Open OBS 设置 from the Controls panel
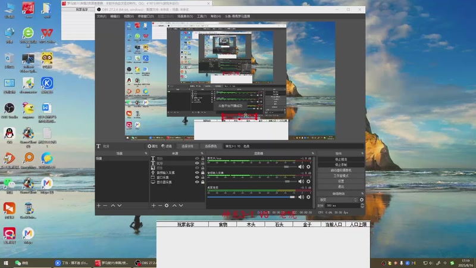Image resolution: width=476 pixels, height=268 pixels. point(341,181)
